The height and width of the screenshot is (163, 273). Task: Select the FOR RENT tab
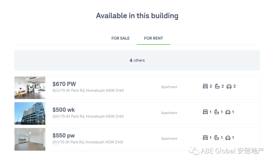[153, 38]
